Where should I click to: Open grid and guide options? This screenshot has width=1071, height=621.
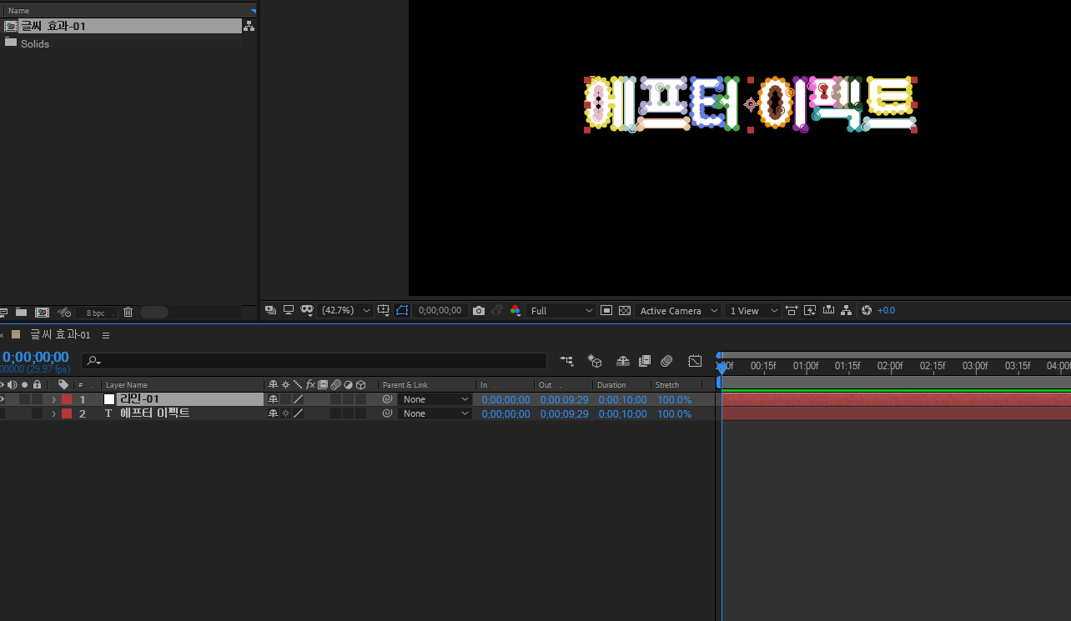click(x=384, y=310)
